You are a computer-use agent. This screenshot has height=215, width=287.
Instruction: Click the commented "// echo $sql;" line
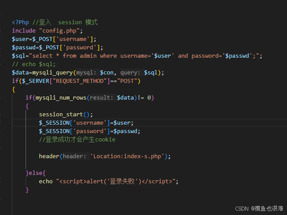point(34,64)
